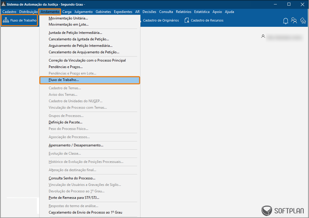Click the users group icon
The width and height of the screenshot is (309, 218).
pos(294,21)
